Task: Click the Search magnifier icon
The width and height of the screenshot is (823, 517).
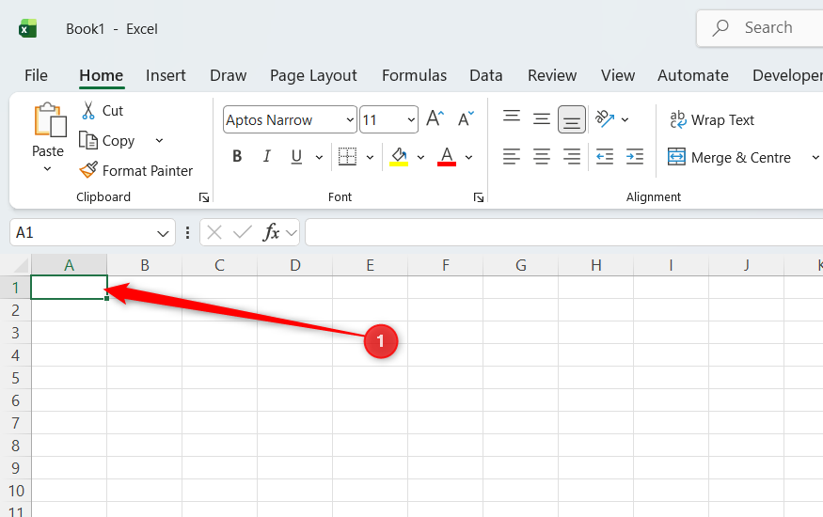Action: click(720, 28)
